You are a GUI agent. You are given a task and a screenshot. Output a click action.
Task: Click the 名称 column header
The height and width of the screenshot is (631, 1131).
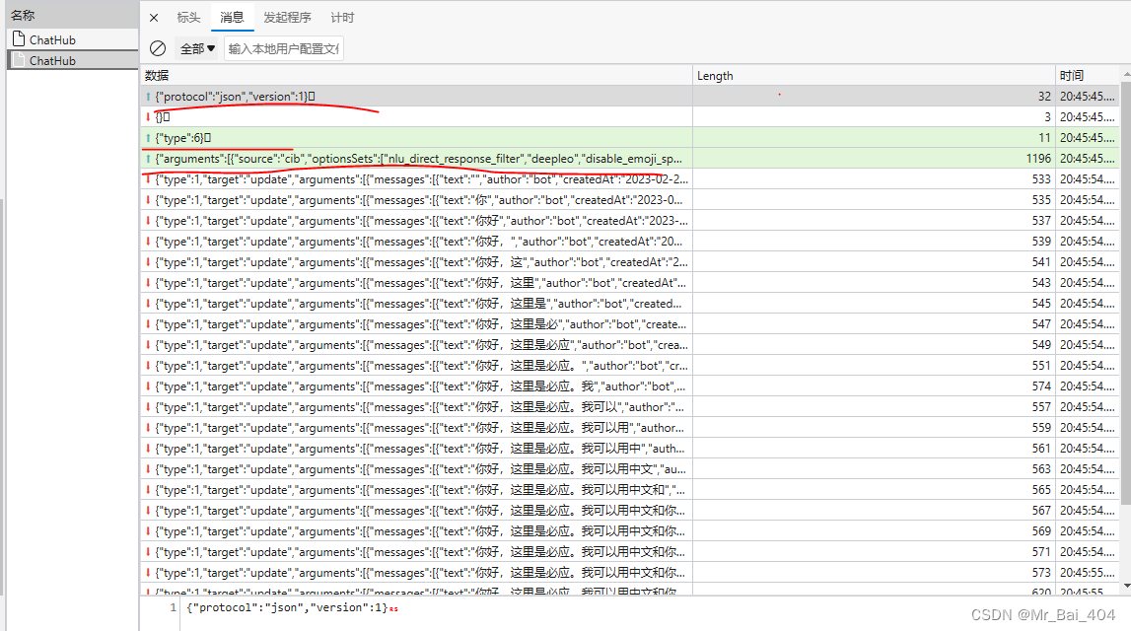(x=72, y=15)
